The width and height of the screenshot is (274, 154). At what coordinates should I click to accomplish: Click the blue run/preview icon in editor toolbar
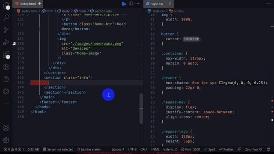[124, 4]
